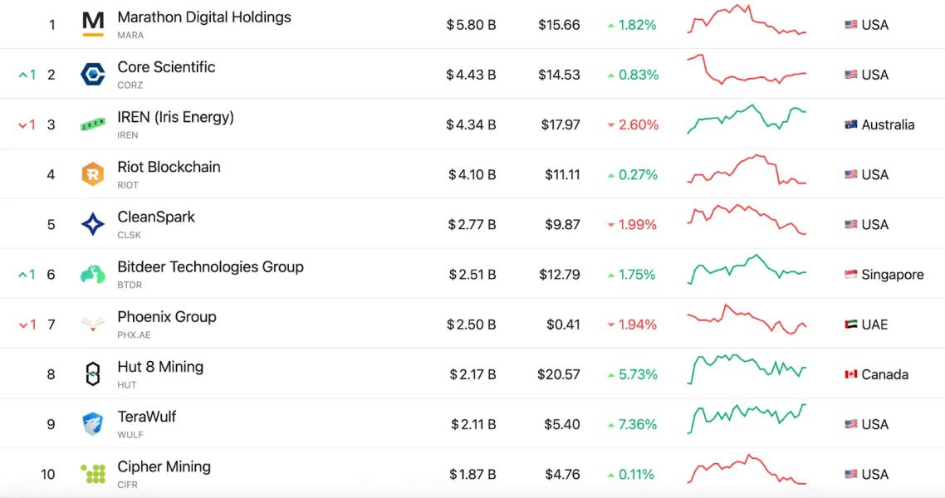The height and width of the screenshot is (498, 945).
Task: Open the Hut 8 Mining company page
Action: tap(160, 367)
